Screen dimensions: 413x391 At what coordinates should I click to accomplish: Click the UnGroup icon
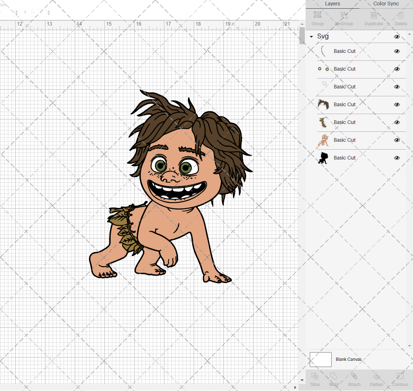tap(344, 15)
